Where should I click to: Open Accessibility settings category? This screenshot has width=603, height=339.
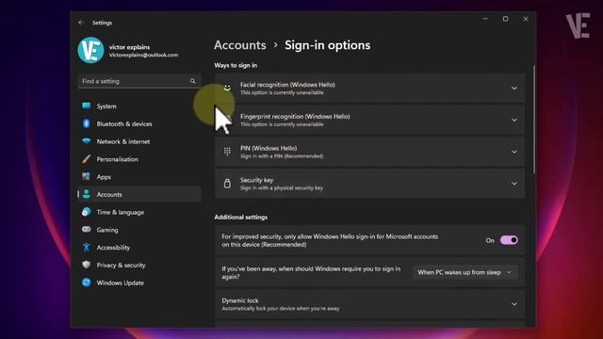[139, 248]
